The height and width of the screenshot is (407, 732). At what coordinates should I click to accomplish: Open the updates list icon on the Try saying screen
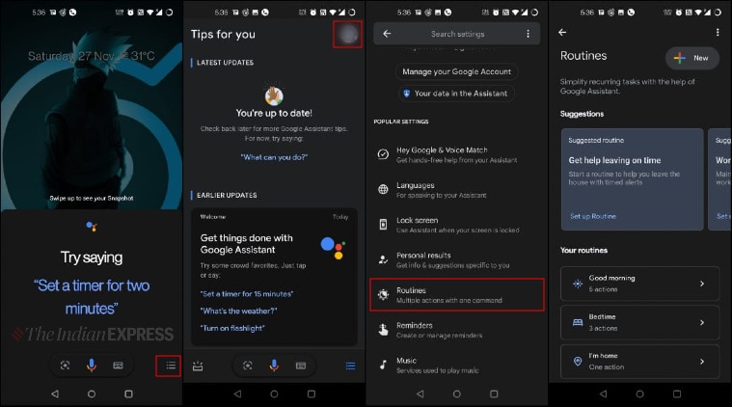[x=171, y=365]
